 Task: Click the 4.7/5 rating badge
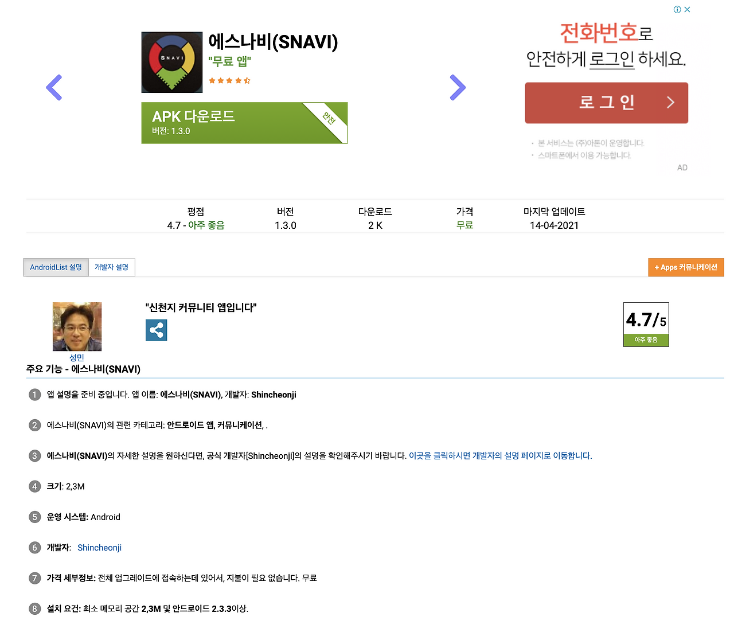646,325
